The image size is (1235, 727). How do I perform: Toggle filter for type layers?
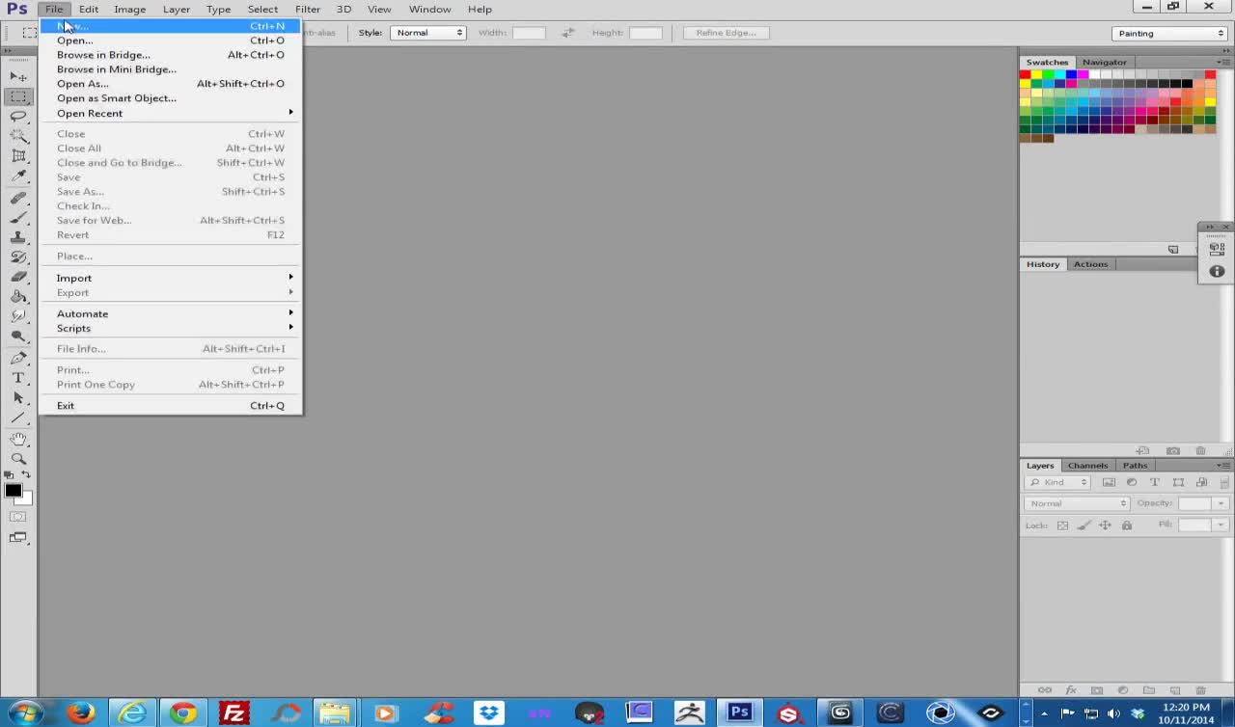point(1155,482)
